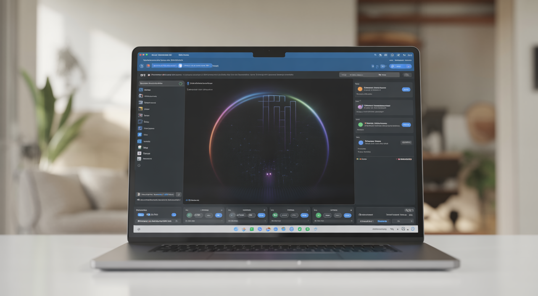Screen dimensions: 538x296
Task: Click the blue pill button in the blue header
Action: (401, 66)
